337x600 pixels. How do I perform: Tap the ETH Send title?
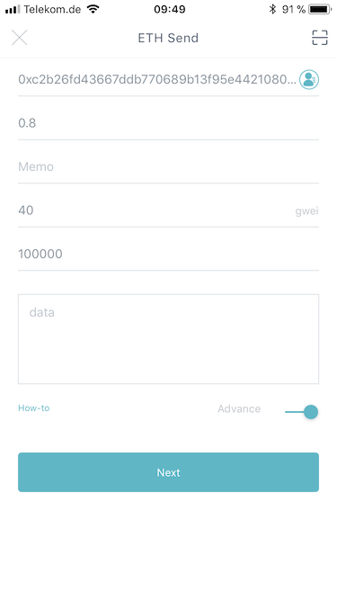[168, 38]
